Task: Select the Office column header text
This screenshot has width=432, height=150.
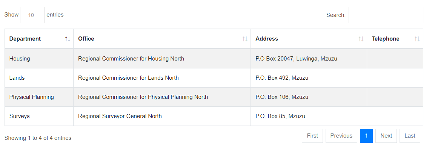Action: tap(86, 39)
